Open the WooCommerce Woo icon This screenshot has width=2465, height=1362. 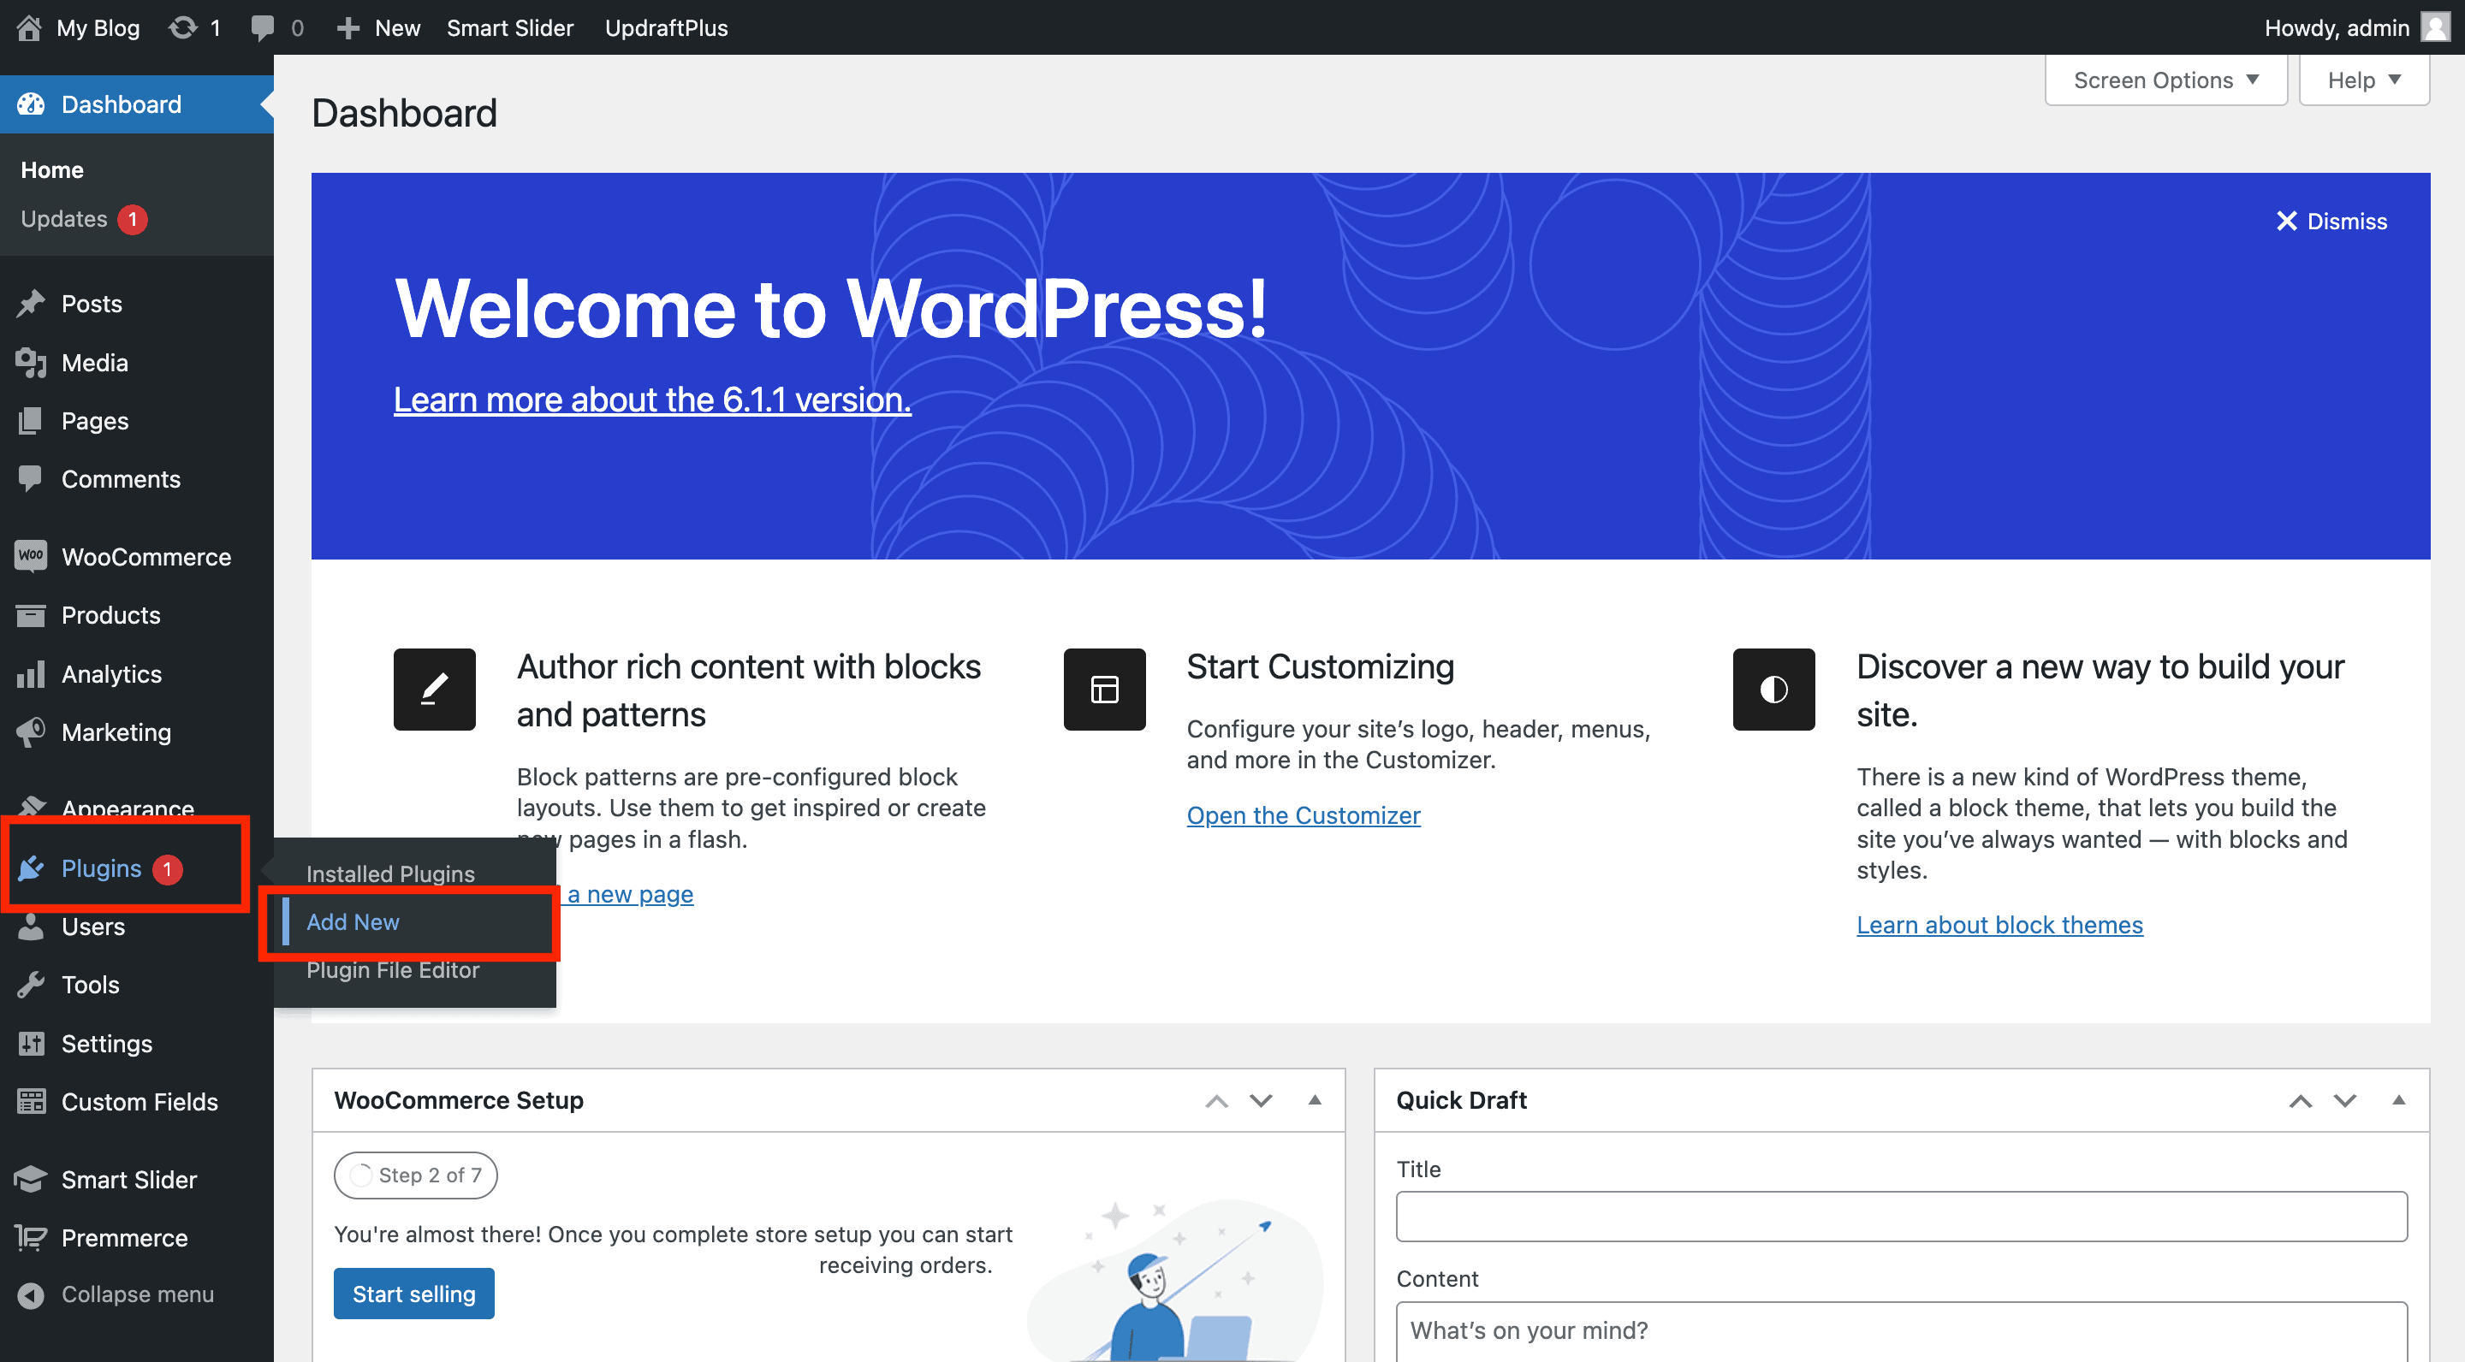31,557
